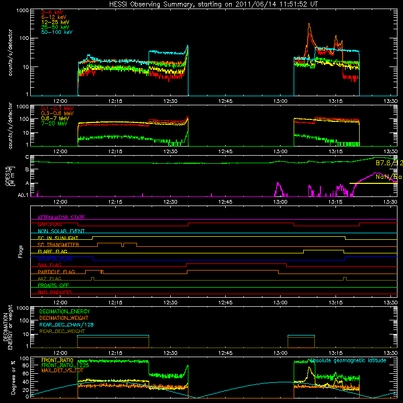403x403 pixels.
Task: Click the 'B7.8/12' flare class annotation
Action: (389, 163)
